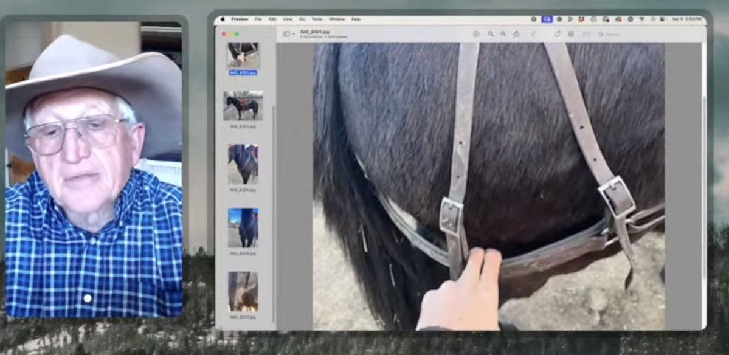729x355 pixels.
Task: Select the fourth thumbnail with blue sky
Action: [243, 228]
